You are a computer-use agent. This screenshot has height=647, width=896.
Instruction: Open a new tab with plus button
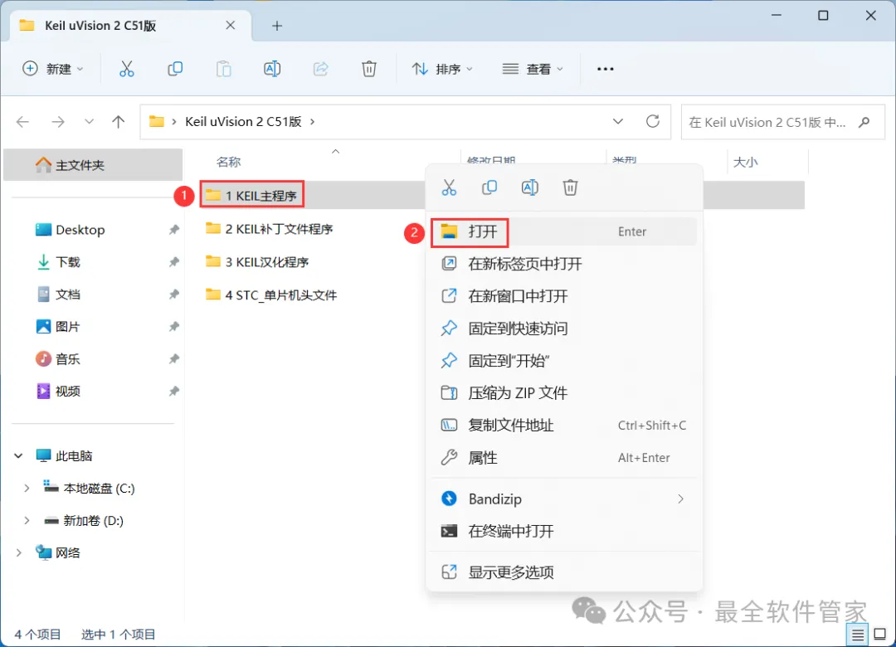[x=276, y=26]
